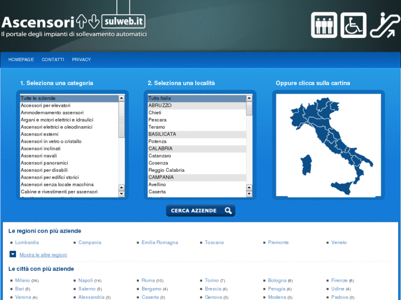Select 'Tutte le aziende' in category list
This screenshot has height=300, width=401.
pyautogui.click(x=69, y=99)
